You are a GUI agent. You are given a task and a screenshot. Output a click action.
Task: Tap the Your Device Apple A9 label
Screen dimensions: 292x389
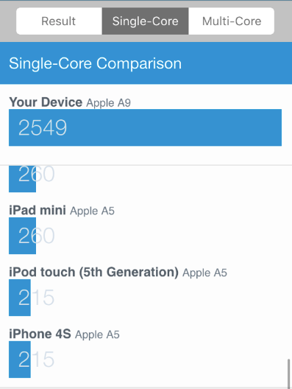click(70, 102)
